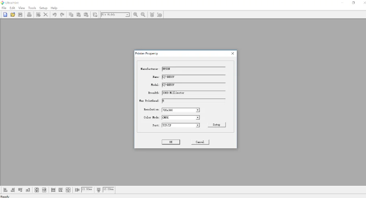Click the Zoom Out magnifier icon

(143, 15)
